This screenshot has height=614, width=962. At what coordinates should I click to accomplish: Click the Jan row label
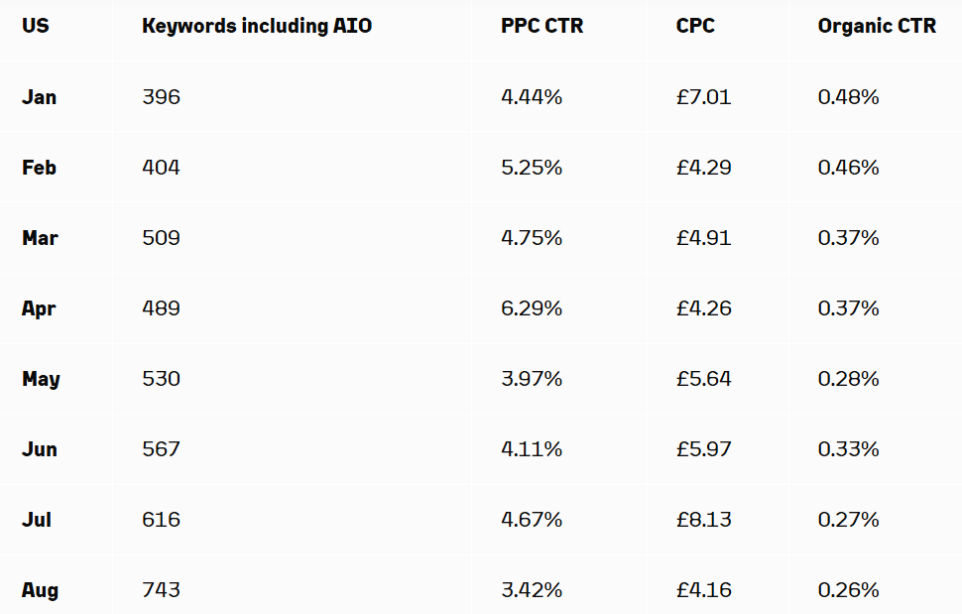[39, 97]
